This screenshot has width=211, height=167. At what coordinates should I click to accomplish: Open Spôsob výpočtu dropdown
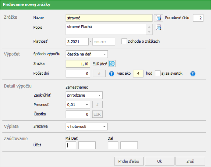coord(87,54)
